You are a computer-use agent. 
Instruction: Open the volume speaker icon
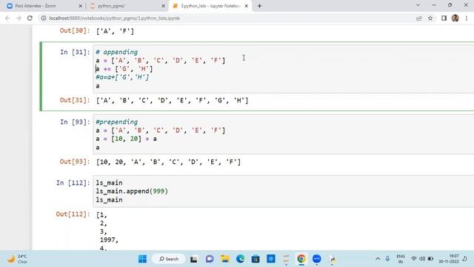point(422,259)
